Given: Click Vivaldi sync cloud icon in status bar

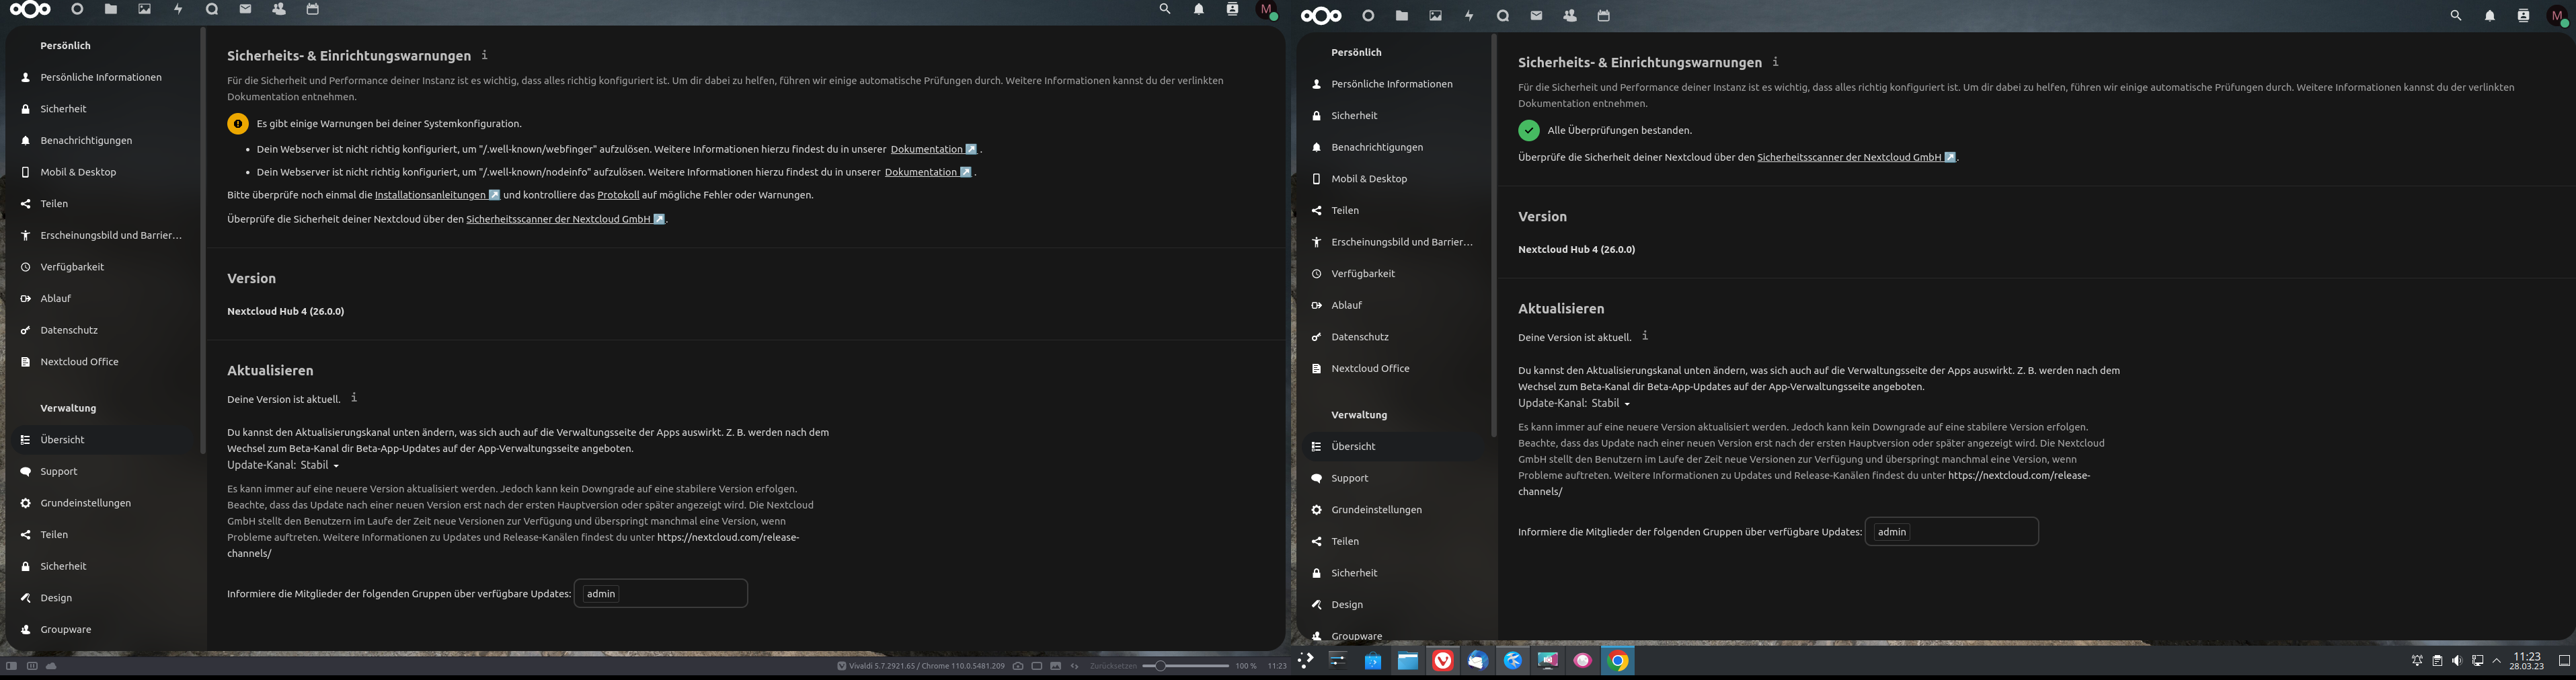Looking at the screenshot, I should (51, 666).
